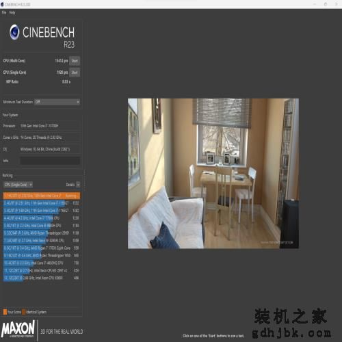Screen dimensions: 342x342
Task: Select ranking row ten, Core i7-4850HQ
Action: (x=42, y=263)
